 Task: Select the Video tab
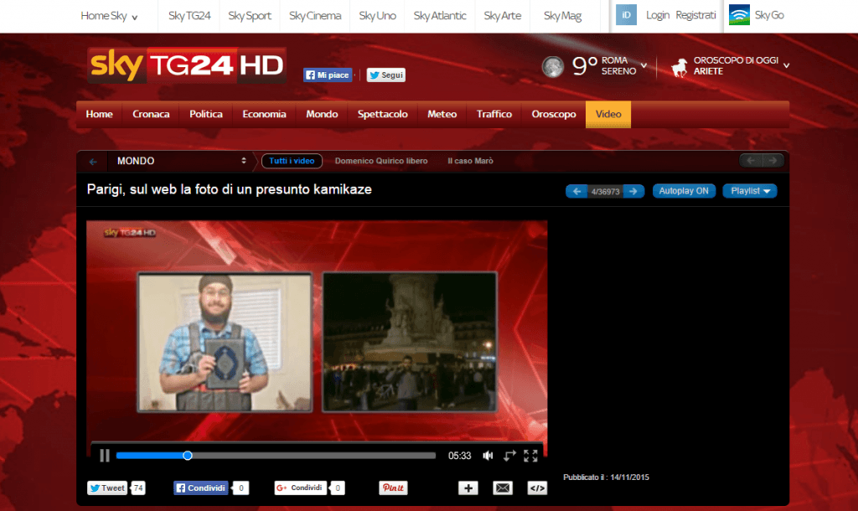coord(608,114)
